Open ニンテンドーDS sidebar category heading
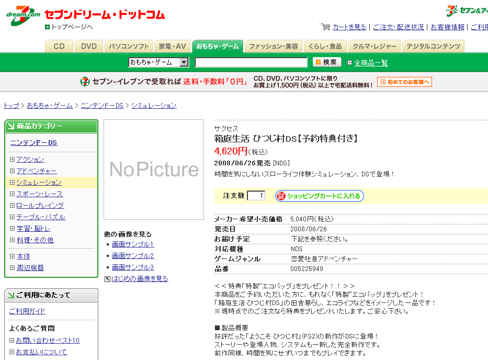This screenshot has height=360, width=488. [33, 143]
